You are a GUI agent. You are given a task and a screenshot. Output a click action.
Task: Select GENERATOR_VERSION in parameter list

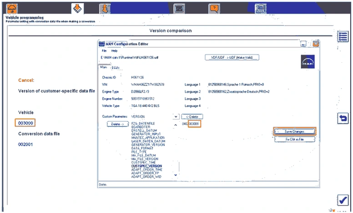click(x=148, y=145)
